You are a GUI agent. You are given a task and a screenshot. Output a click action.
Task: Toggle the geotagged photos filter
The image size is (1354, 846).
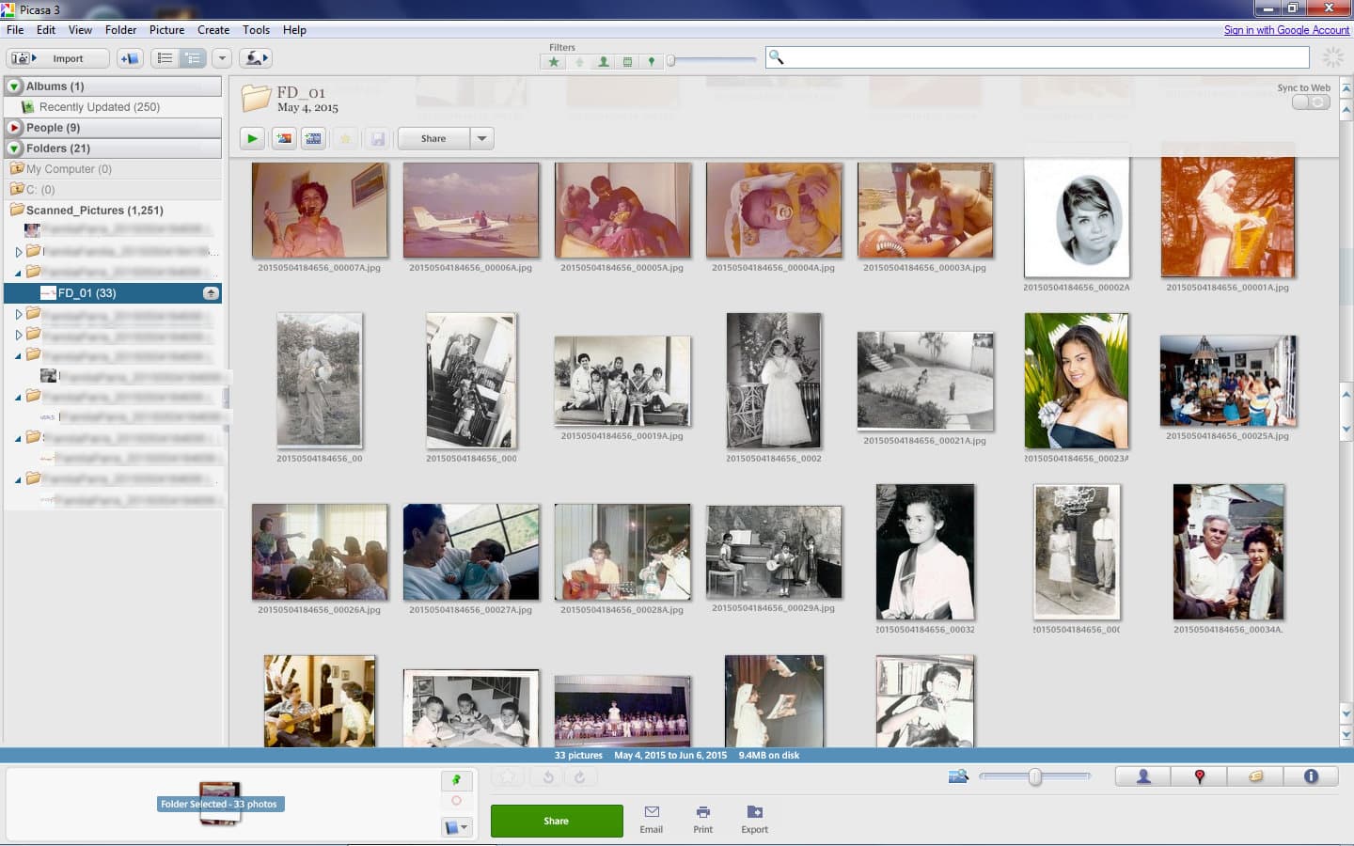click(x=653, y=61)
